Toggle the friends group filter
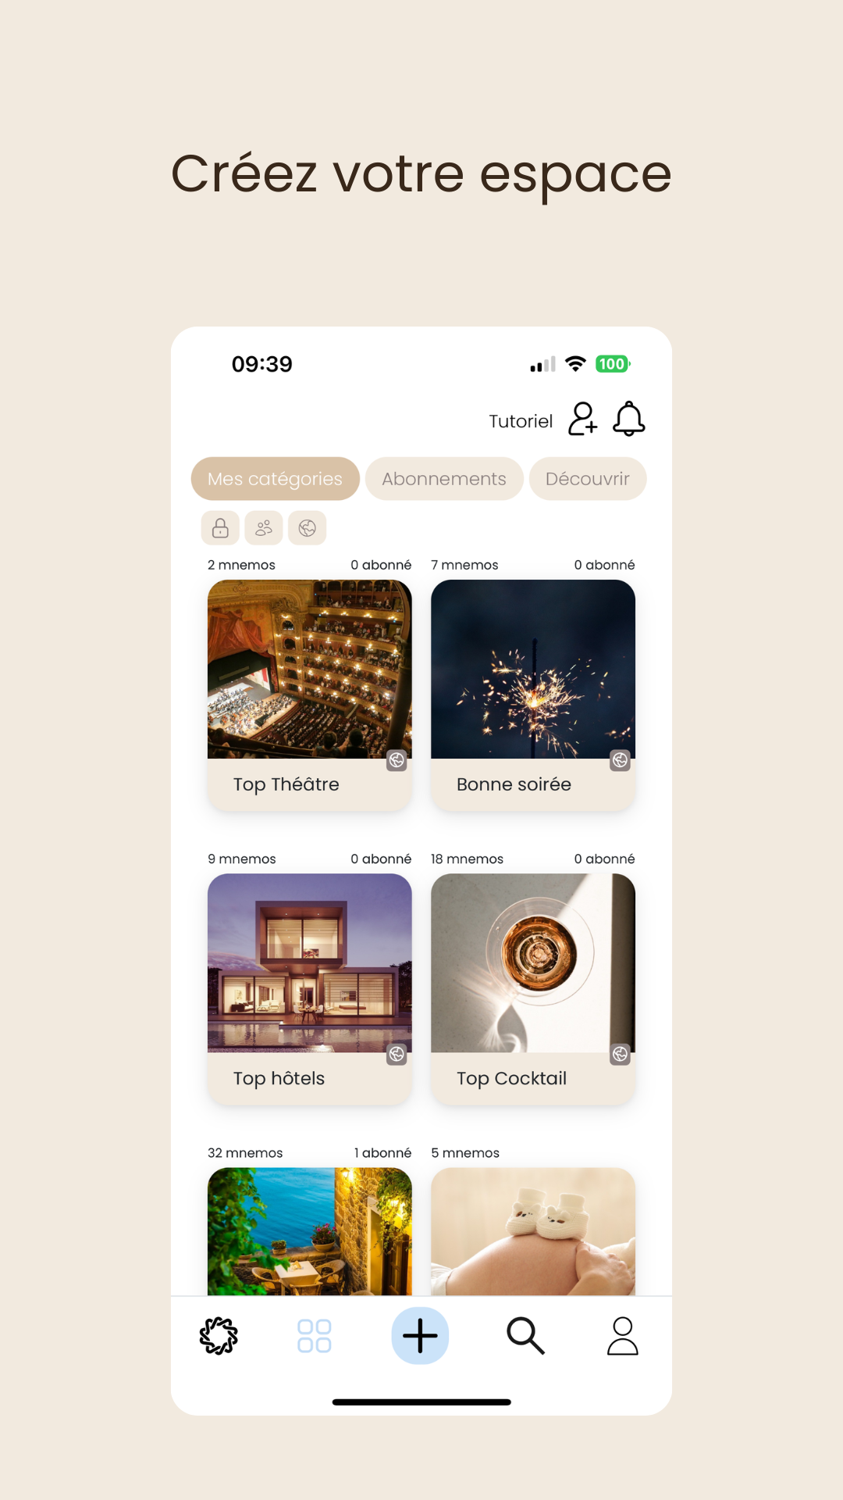 (264, 528)
